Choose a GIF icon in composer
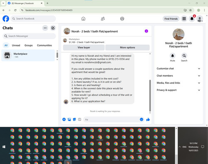Viewport: 208px width, 164px height. [x=79, y=119]
